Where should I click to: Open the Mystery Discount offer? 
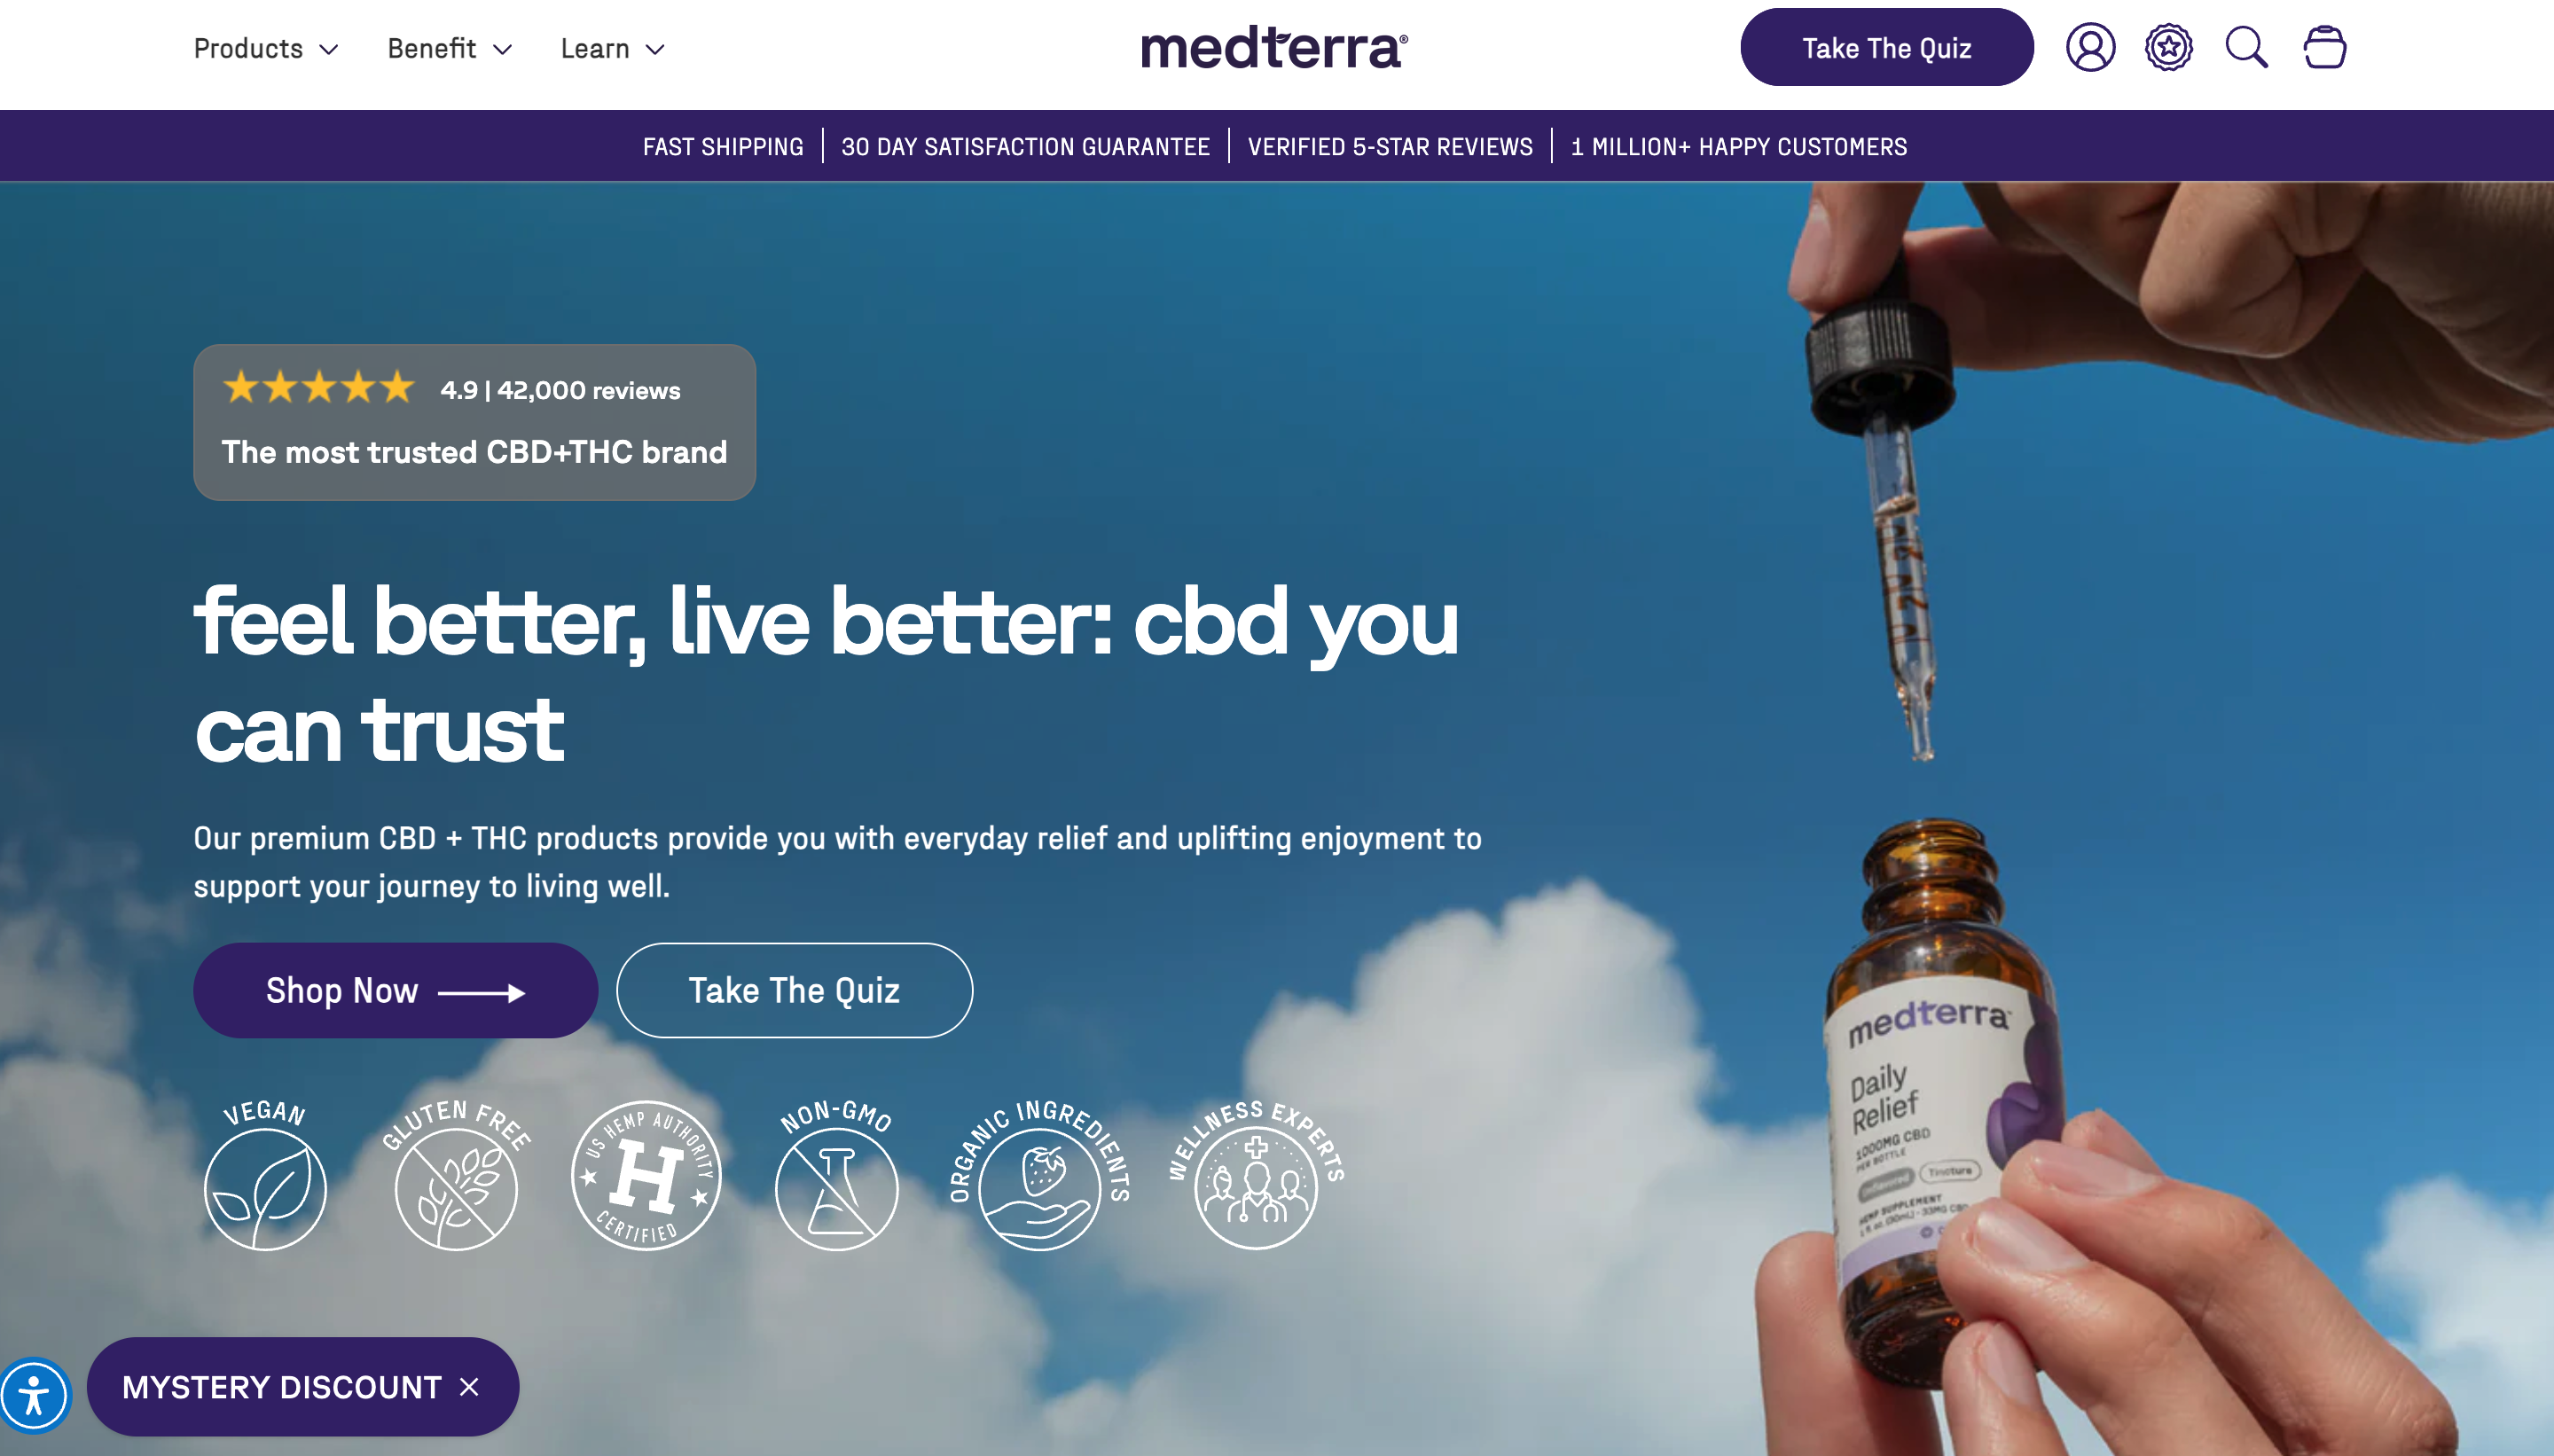pyautogui.click(x=281, y=1387)
